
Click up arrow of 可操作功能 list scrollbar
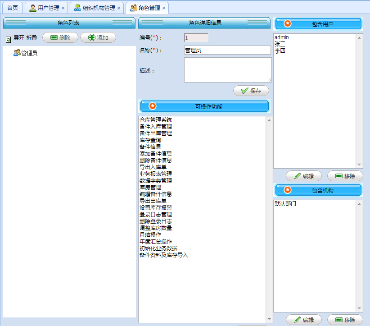269,120
